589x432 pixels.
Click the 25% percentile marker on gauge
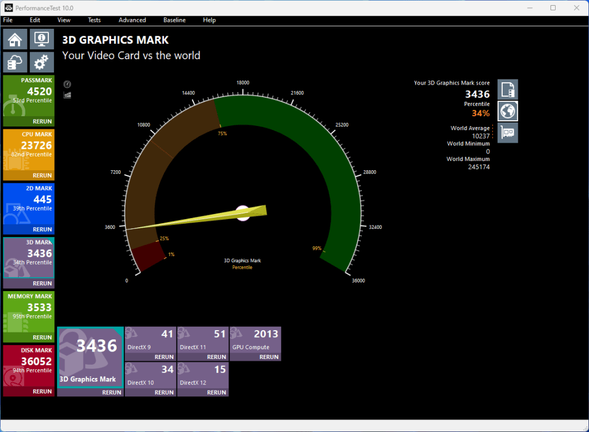pyautogui.click(x=164, y=239)
